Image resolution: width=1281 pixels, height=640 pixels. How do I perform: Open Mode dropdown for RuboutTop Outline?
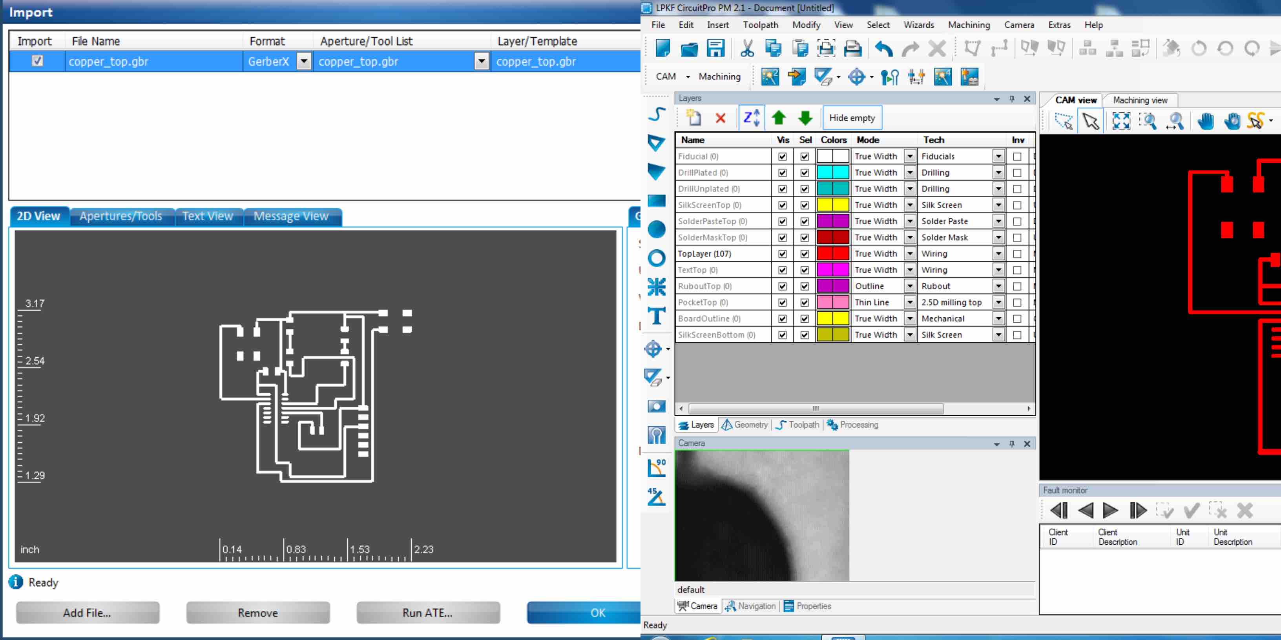(x=909, y=286)
